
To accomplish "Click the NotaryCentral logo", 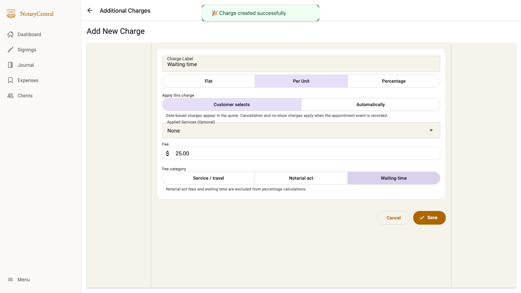I will pos(30,14).
